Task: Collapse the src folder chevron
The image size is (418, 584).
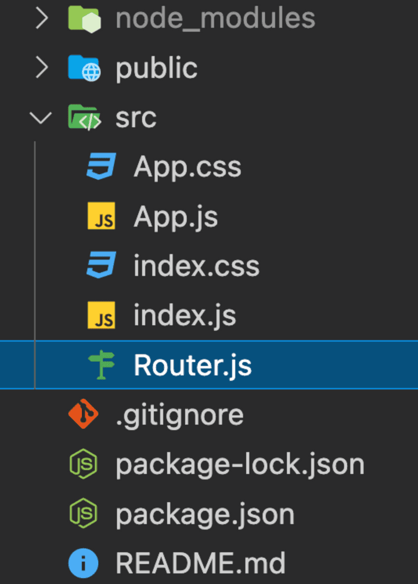Action: coord(41,118)
